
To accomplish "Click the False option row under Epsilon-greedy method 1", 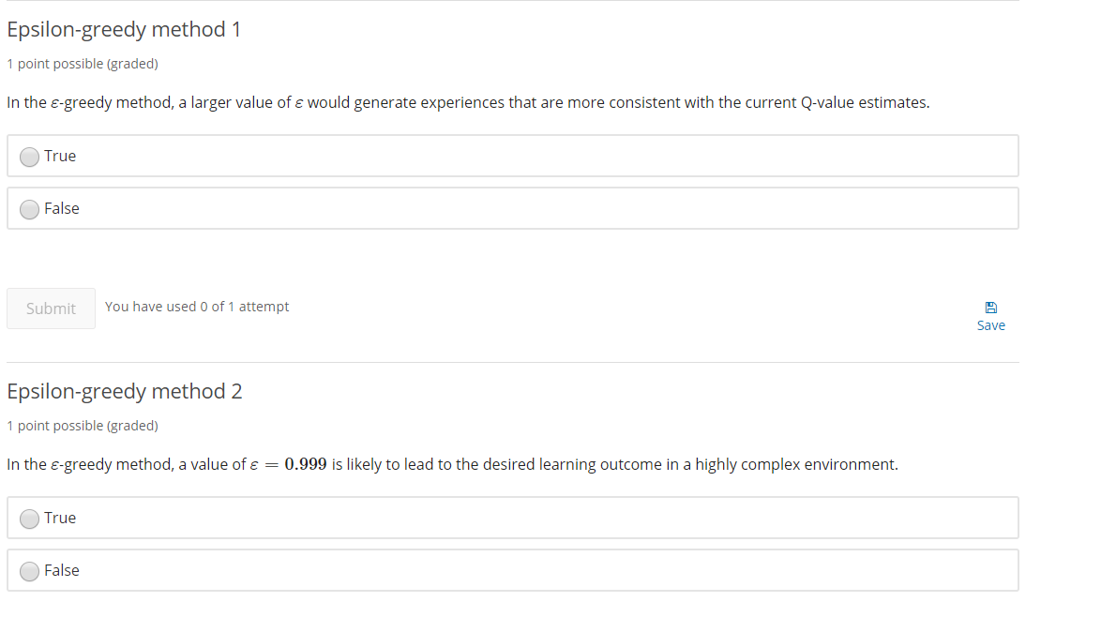I will click(281, 208).
